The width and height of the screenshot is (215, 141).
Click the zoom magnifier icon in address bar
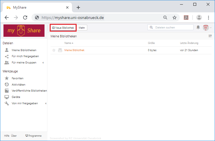coord(165,18)
